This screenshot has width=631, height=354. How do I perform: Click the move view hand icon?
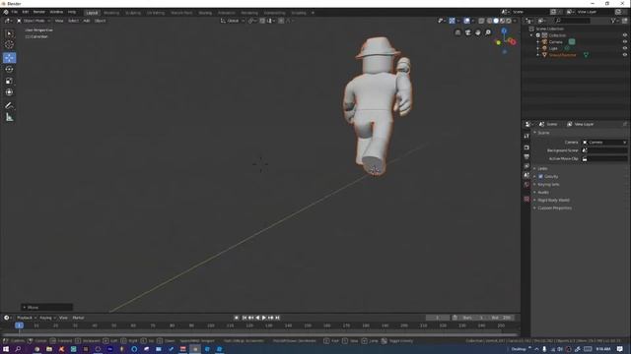click(477, 32)
